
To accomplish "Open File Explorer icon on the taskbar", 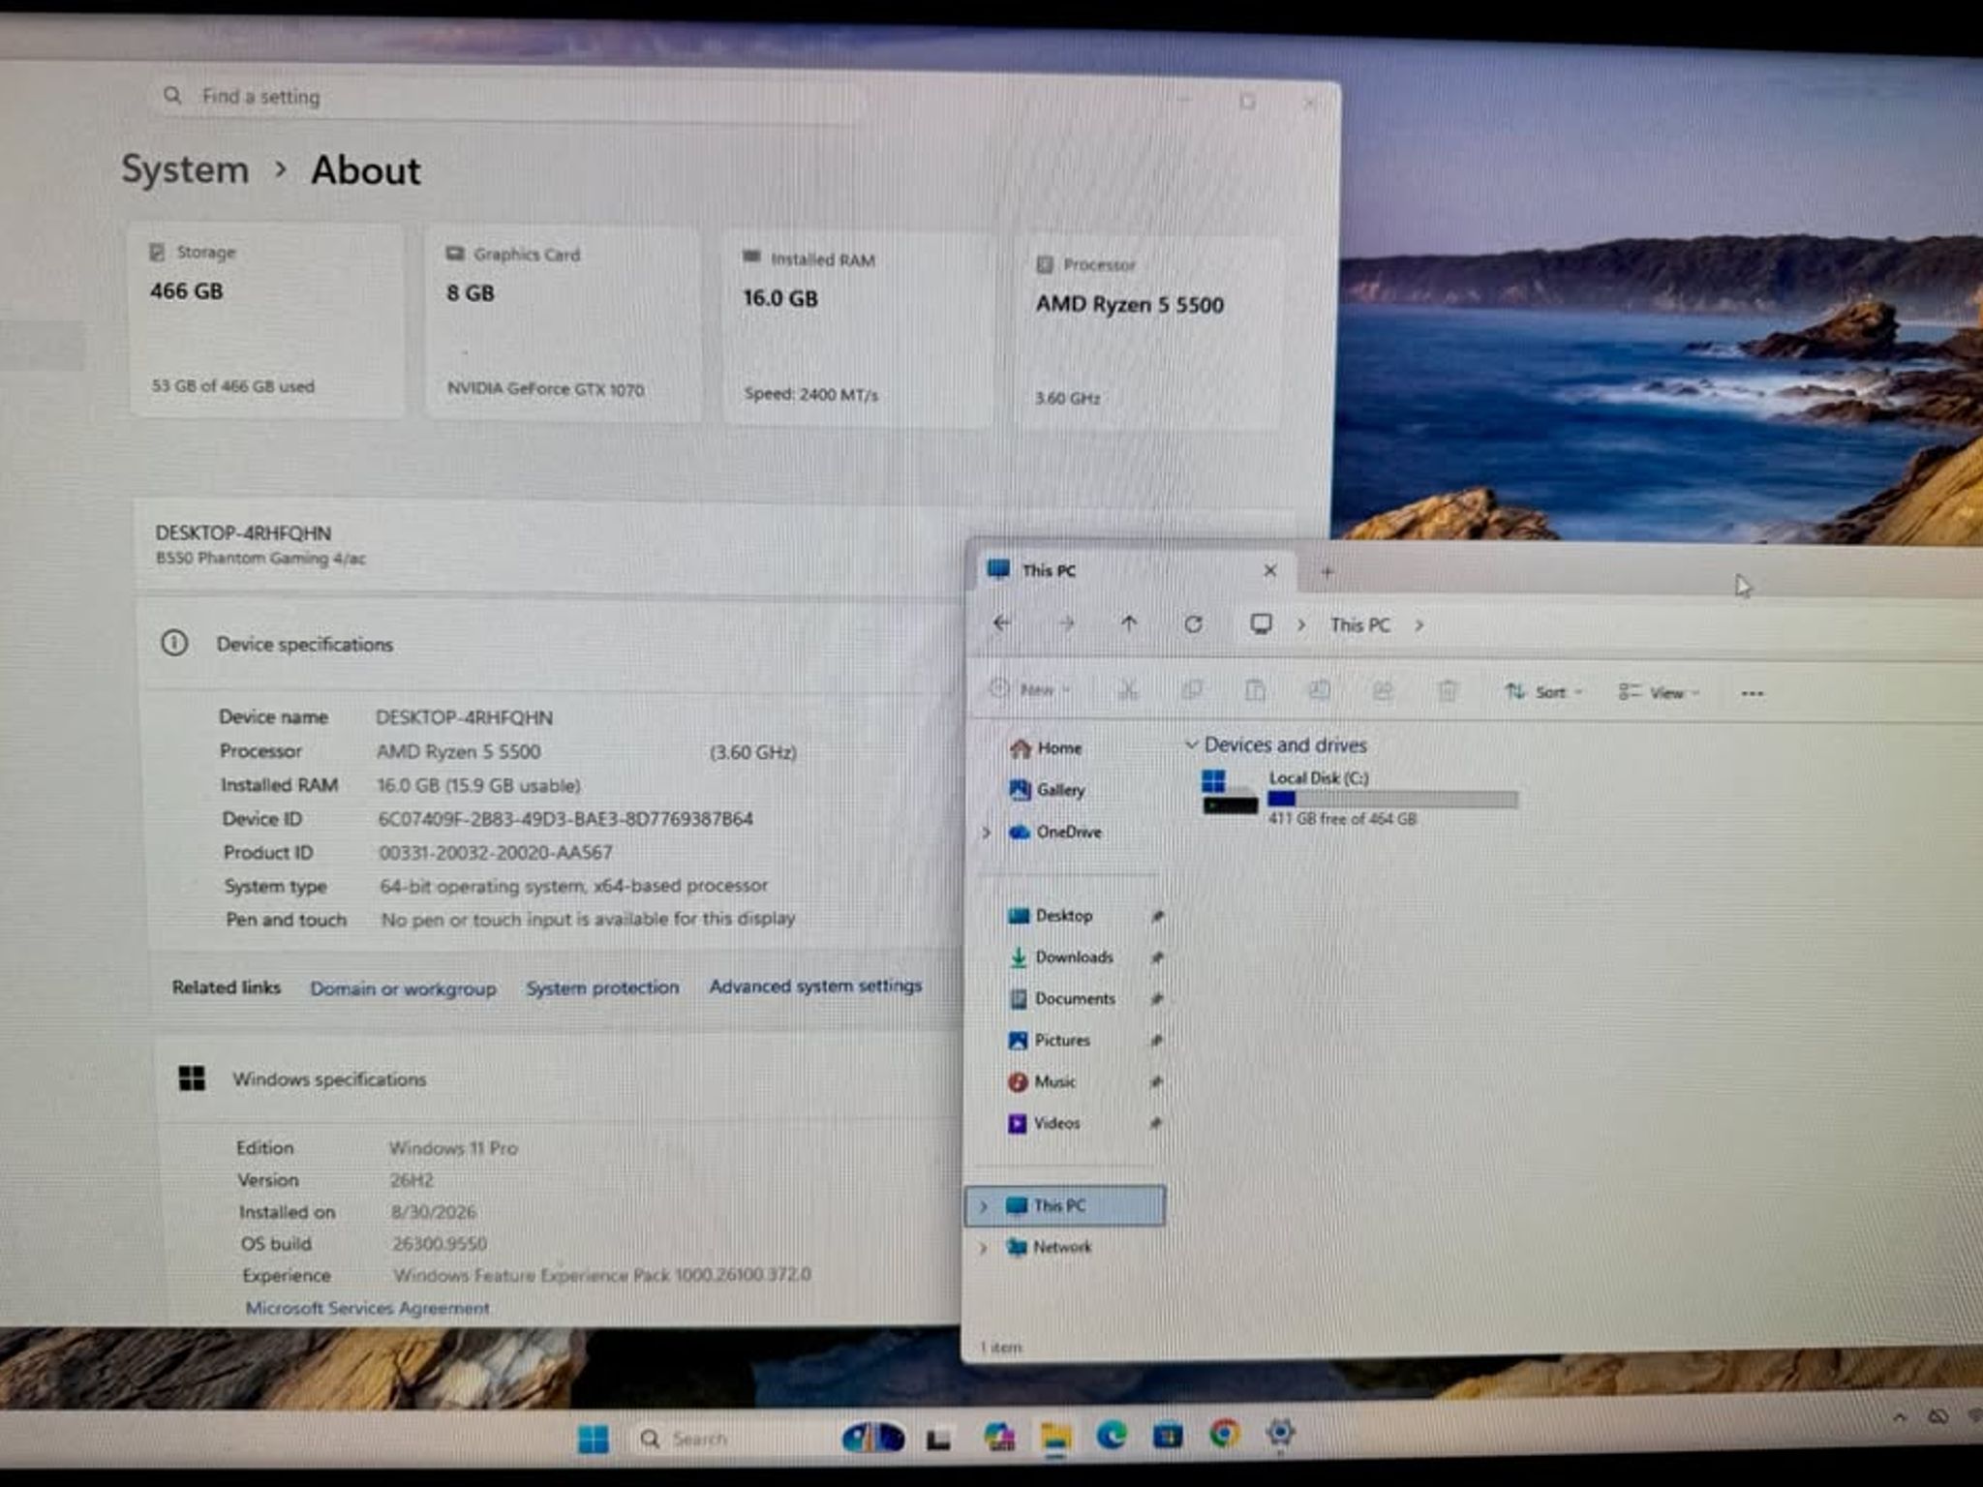I will (x=1055, y=1437).
